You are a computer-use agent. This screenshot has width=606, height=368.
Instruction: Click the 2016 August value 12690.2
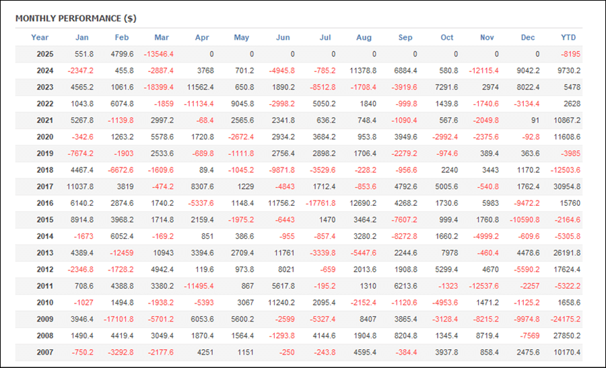pyautogui.click(x=362, y=203)
